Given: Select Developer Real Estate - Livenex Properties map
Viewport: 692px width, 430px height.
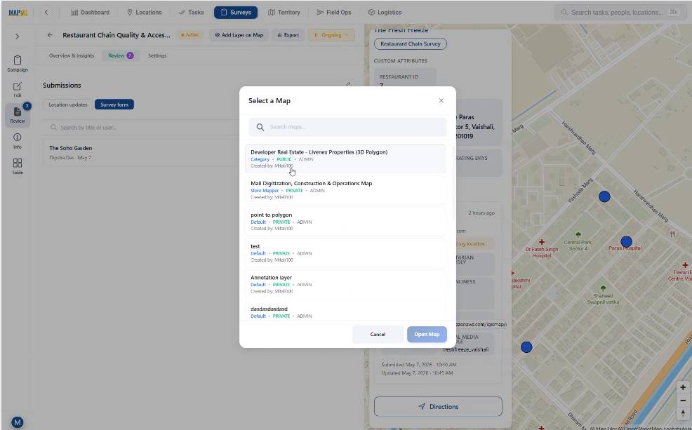Looking at the screenshot, I should click(345, 159).
